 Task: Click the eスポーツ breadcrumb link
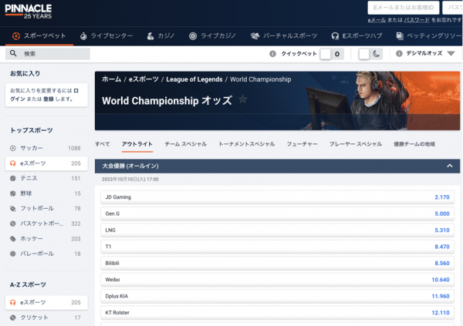[144, 79]
